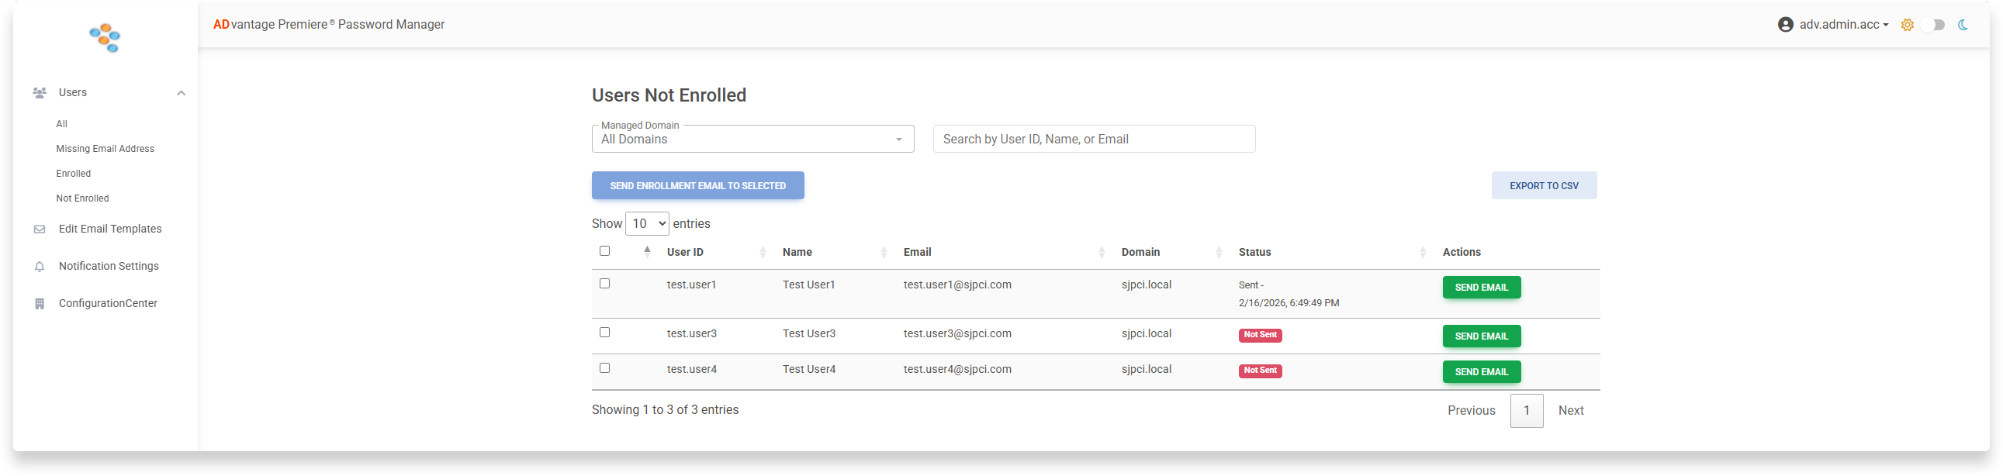Click the search by User ID field
Image resolution: width=2003 pixels, height=476 pixels.
point(1093,139)
